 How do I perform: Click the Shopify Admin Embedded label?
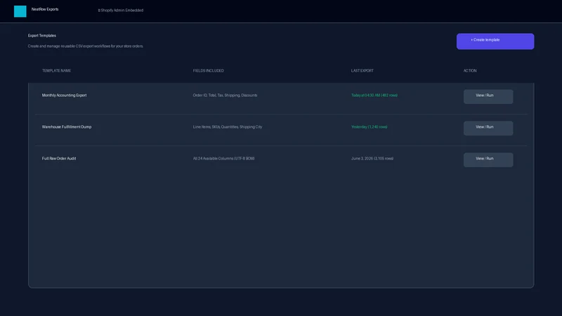[x=120, y=11]
